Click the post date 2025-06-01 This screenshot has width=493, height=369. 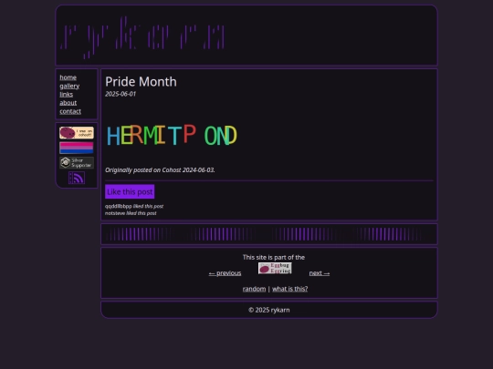(121, 94)
